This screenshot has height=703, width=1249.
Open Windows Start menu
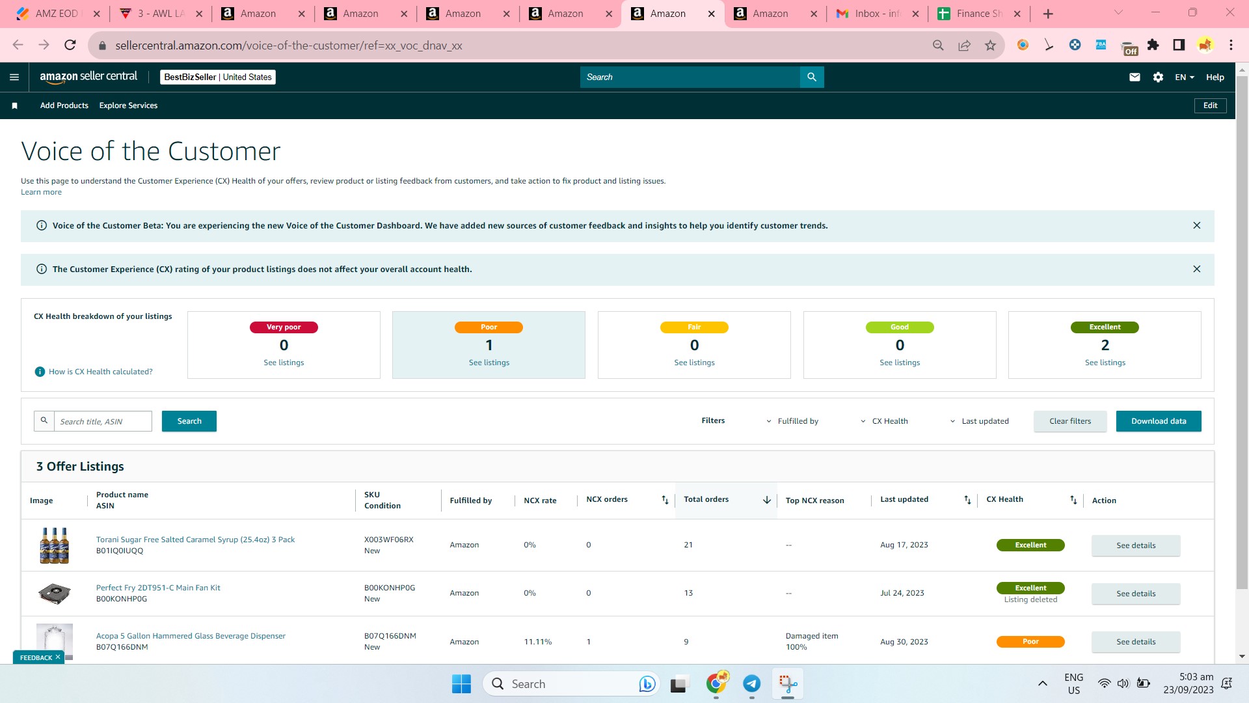pyautogui.click(x=461, y=684)
